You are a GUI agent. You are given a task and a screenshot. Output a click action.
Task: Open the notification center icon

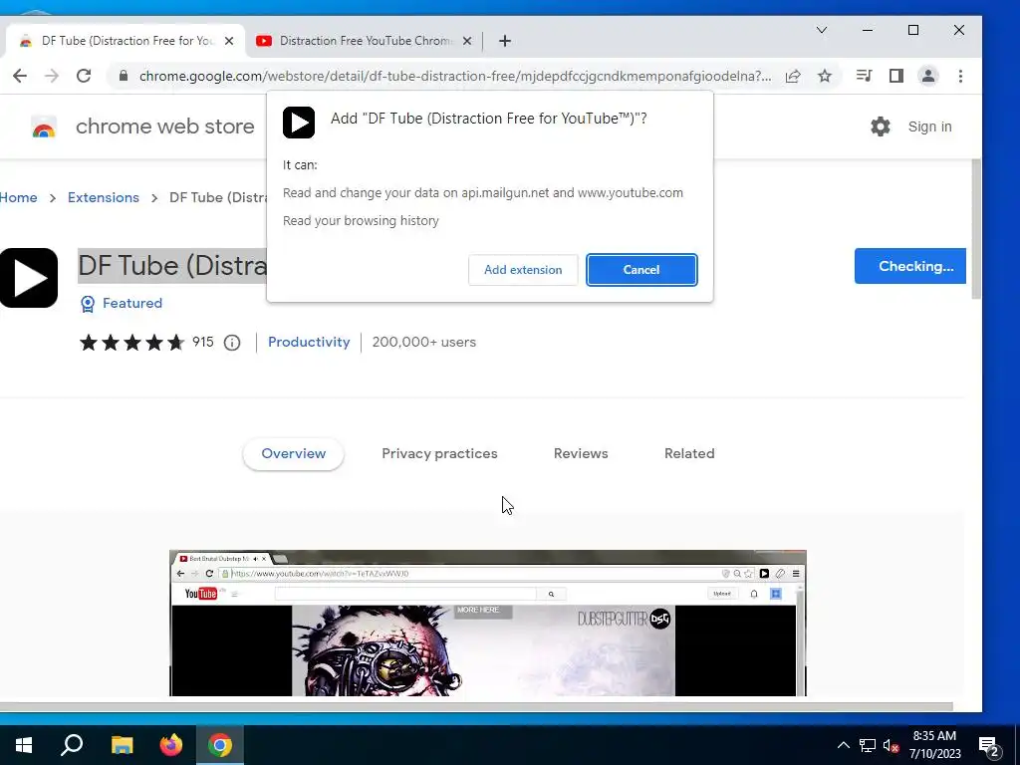989,745
